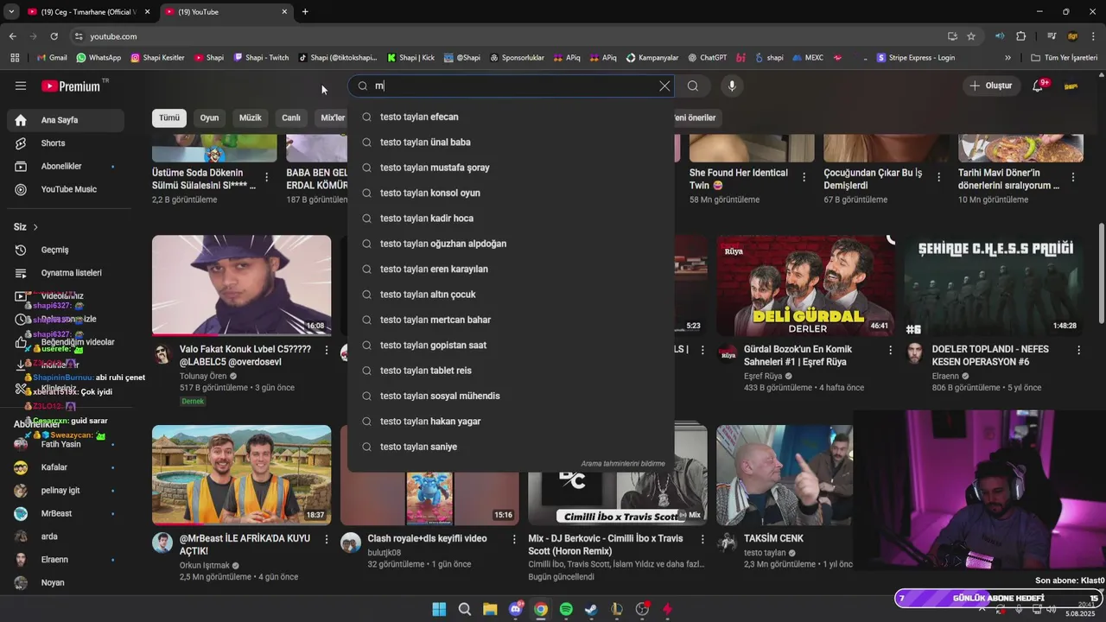The height and width of the screenshot is (622, 1106).
Task: Bookmark this page with star icon
Action: [971, 36]
